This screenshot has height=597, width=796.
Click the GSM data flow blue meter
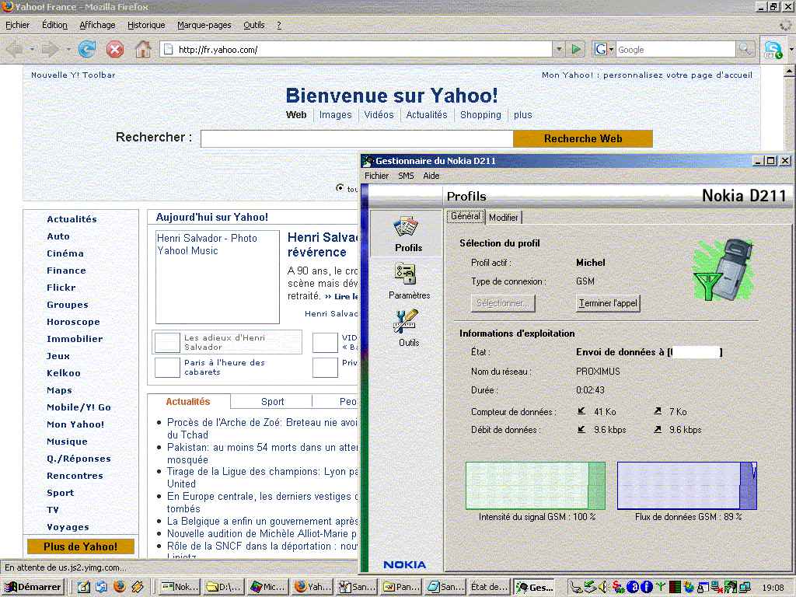(687, 486)
